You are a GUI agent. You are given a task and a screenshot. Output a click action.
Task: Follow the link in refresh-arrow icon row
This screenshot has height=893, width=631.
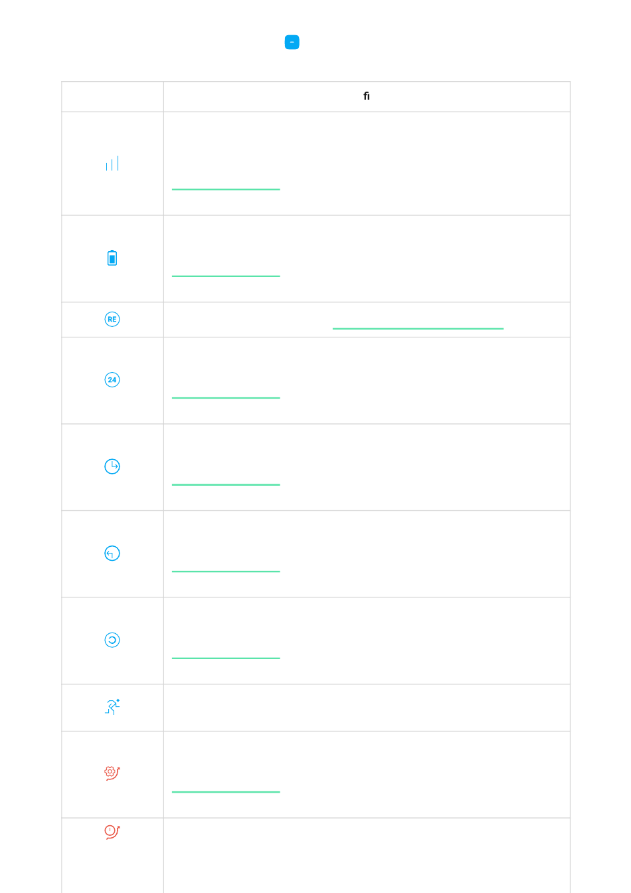(226, 658)
